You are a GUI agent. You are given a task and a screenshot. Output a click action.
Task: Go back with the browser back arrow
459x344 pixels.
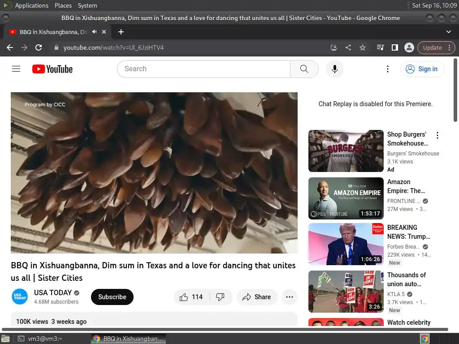click(x=10, y=47)
